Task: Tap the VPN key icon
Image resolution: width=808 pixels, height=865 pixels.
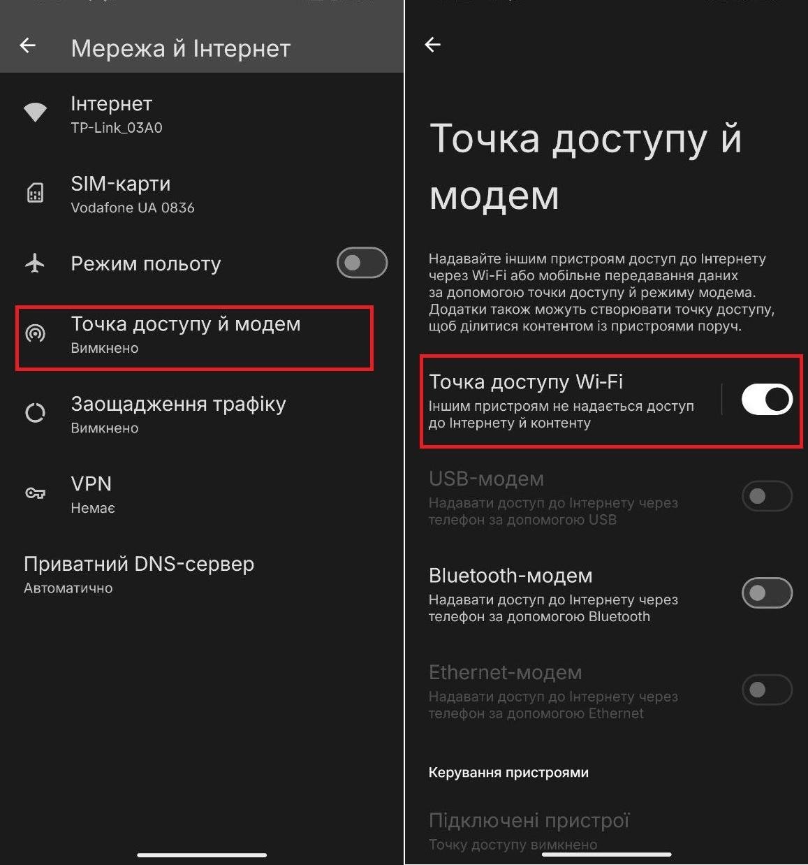Action: pos(35,493)
